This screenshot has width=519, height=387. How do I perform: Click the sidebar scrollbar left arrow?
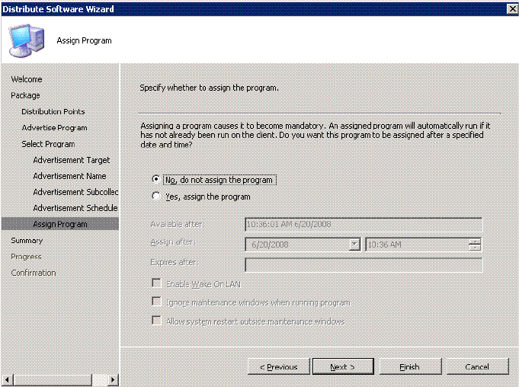(8, 379)
